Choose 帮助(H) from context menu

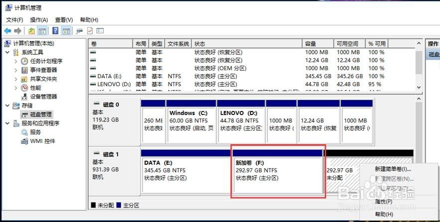[x=384, y=214]
